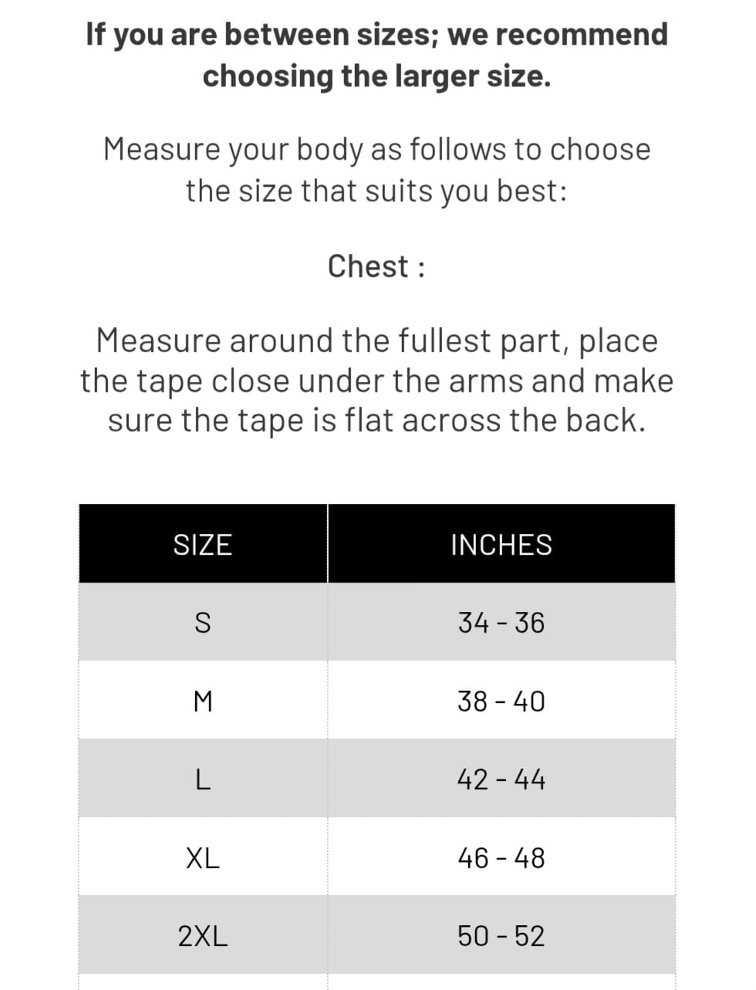The height and width of the screenshot is (990, 756).
Task: Select the 2XL size cell
Action: 202,936
